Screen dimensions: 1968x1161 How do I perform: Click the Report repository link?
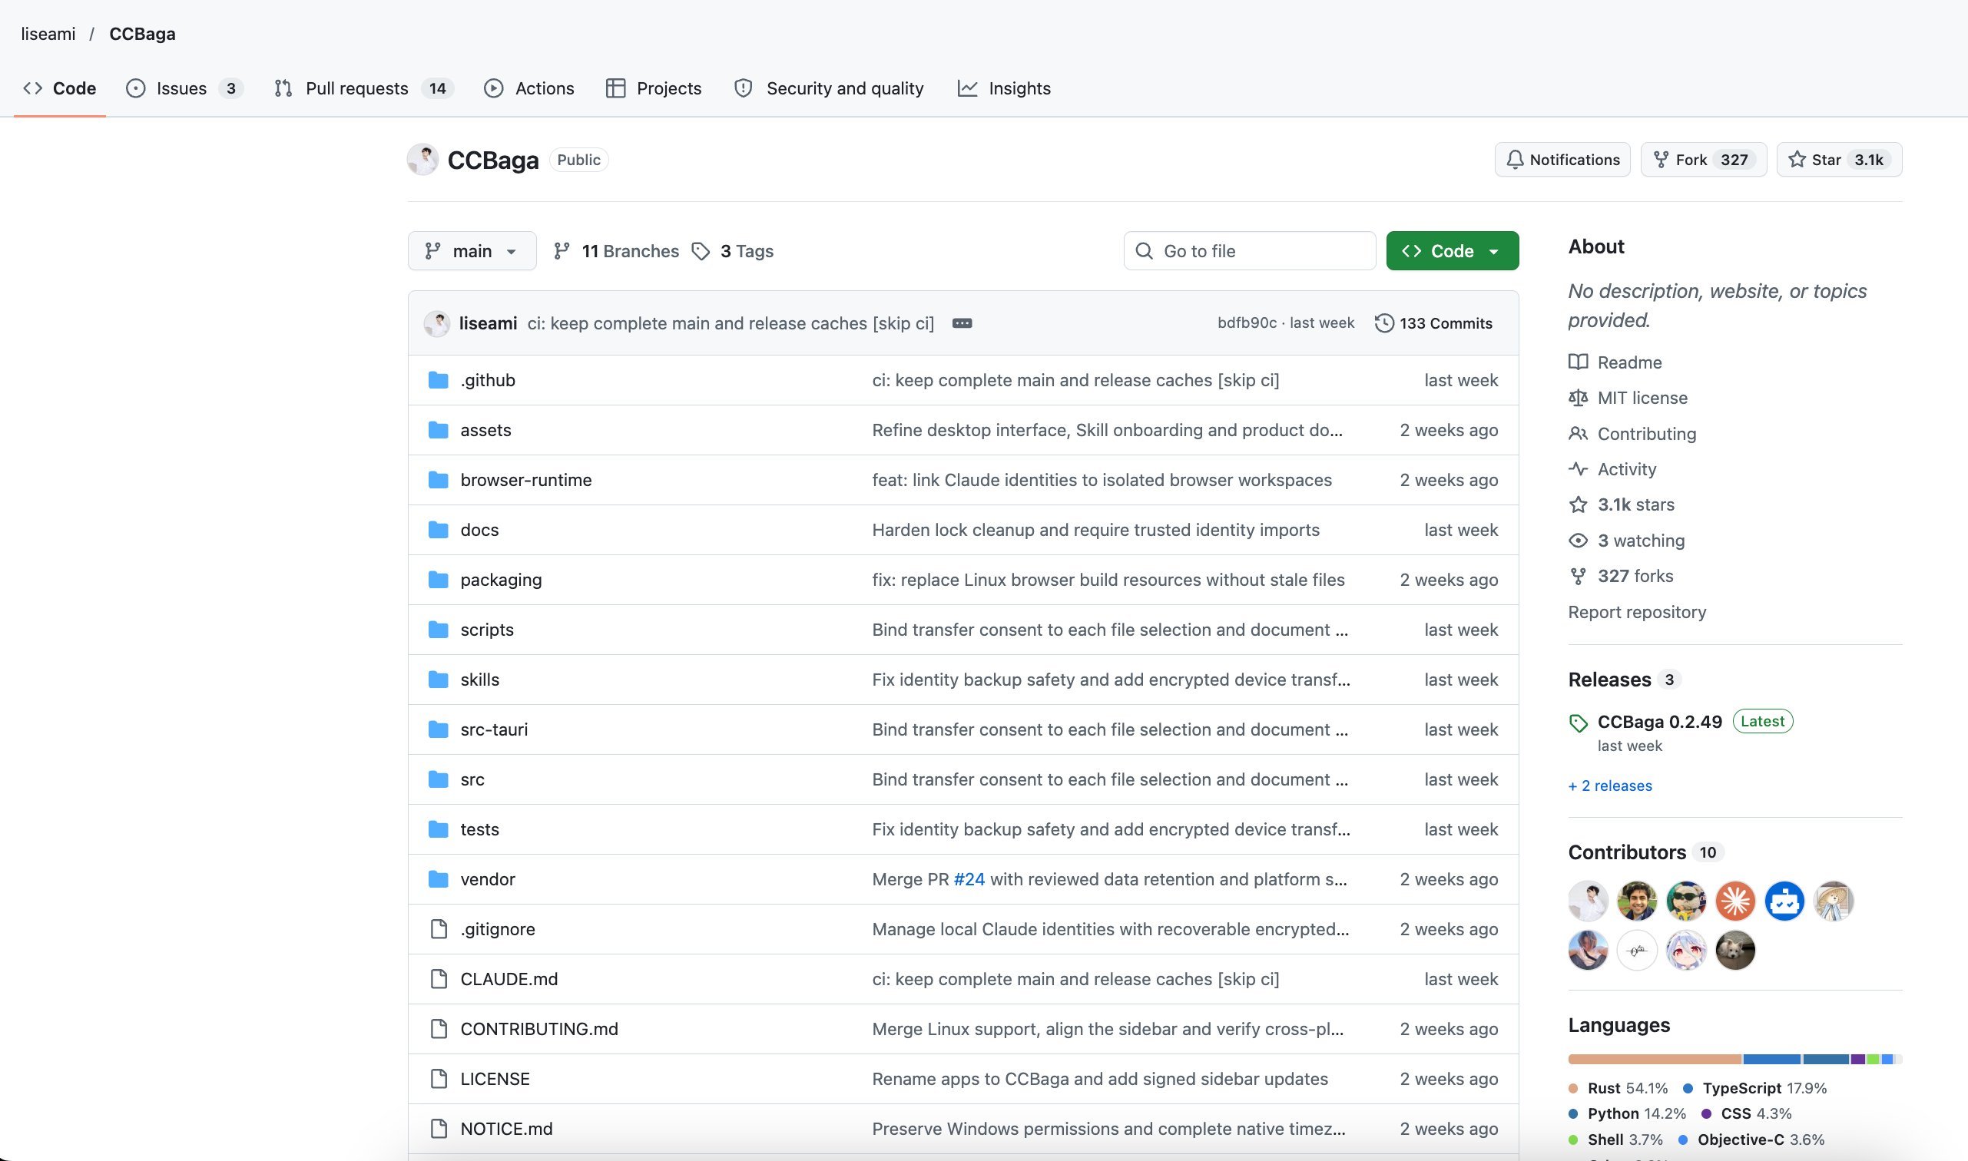[1637, 613]
